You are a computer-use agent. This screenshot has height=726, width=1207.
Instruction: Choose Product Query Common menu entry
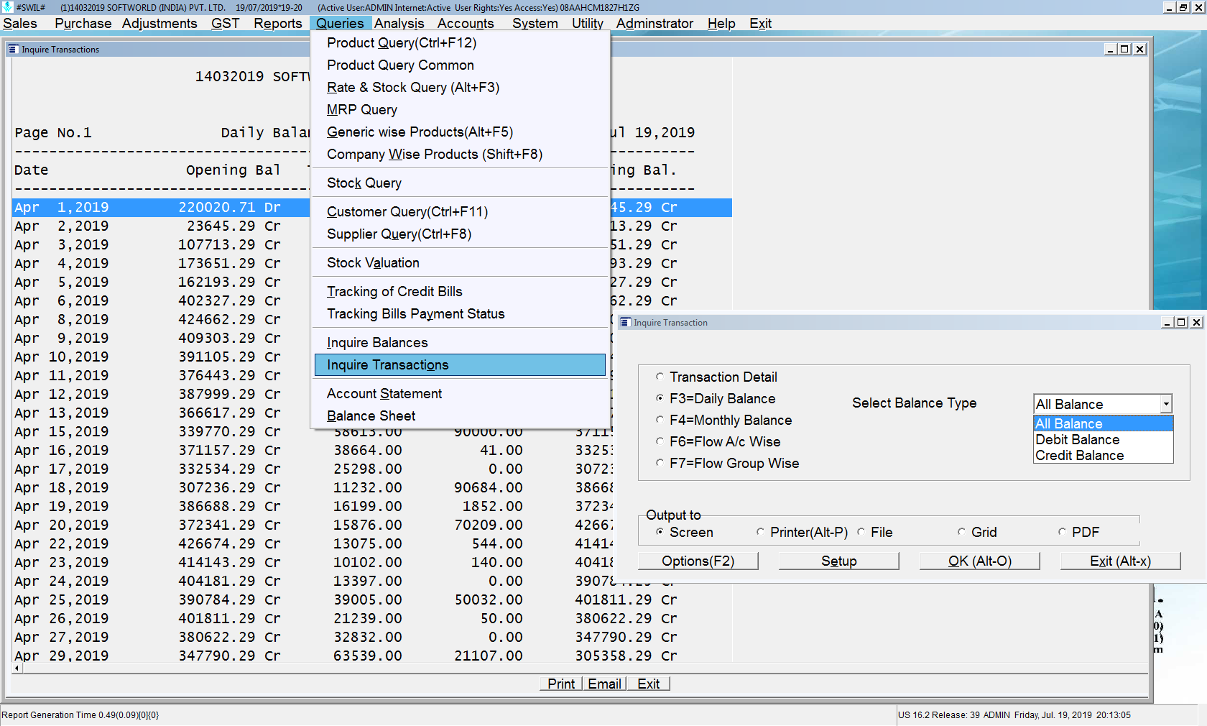tap(460, 65)
